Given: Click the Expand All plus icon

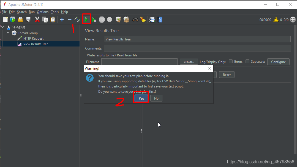Looking at the screenshot, I should coord(62,20).
